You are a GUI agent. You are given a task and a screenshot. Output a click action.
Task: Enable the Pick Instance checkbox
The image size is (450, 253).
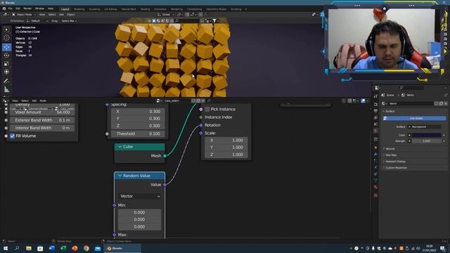[207, 110]
